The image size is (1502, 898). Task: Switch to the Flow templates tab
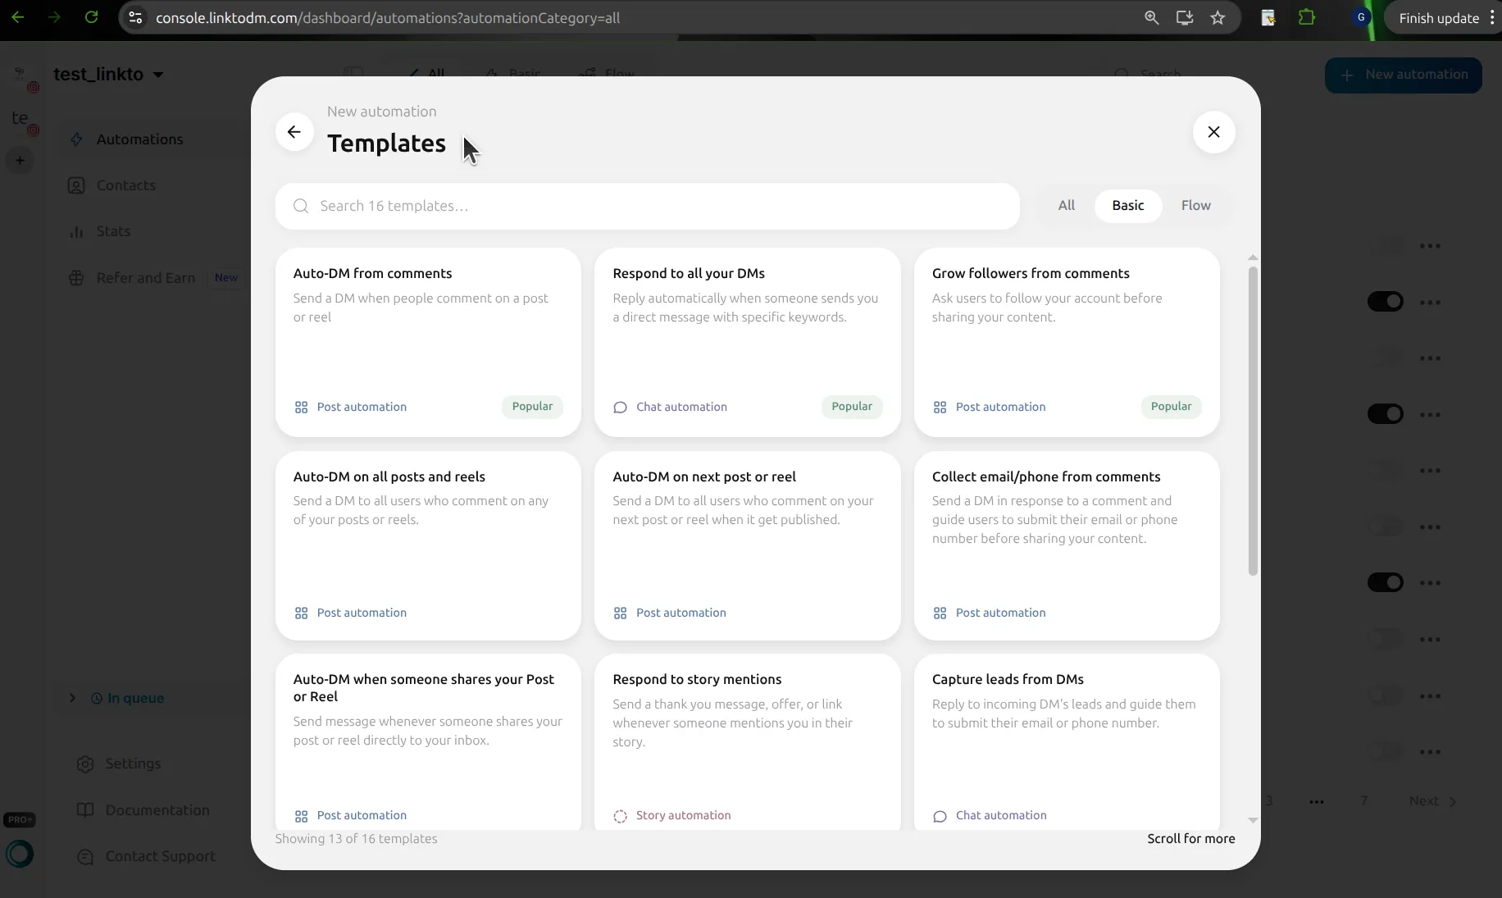[1195, 205]
